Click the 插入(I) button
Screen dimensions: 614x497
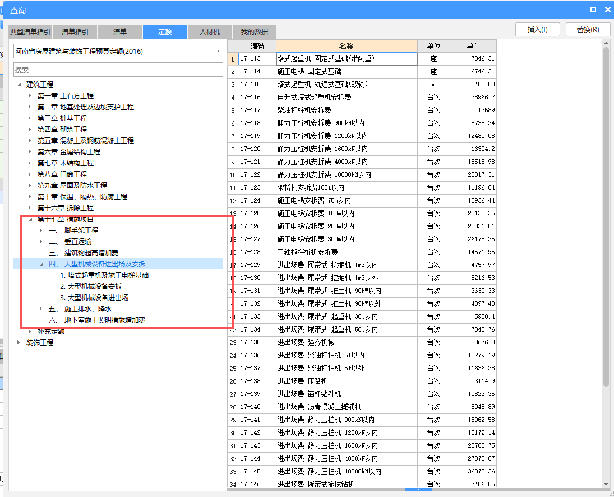pyautogui.click(x=537, y=30)
